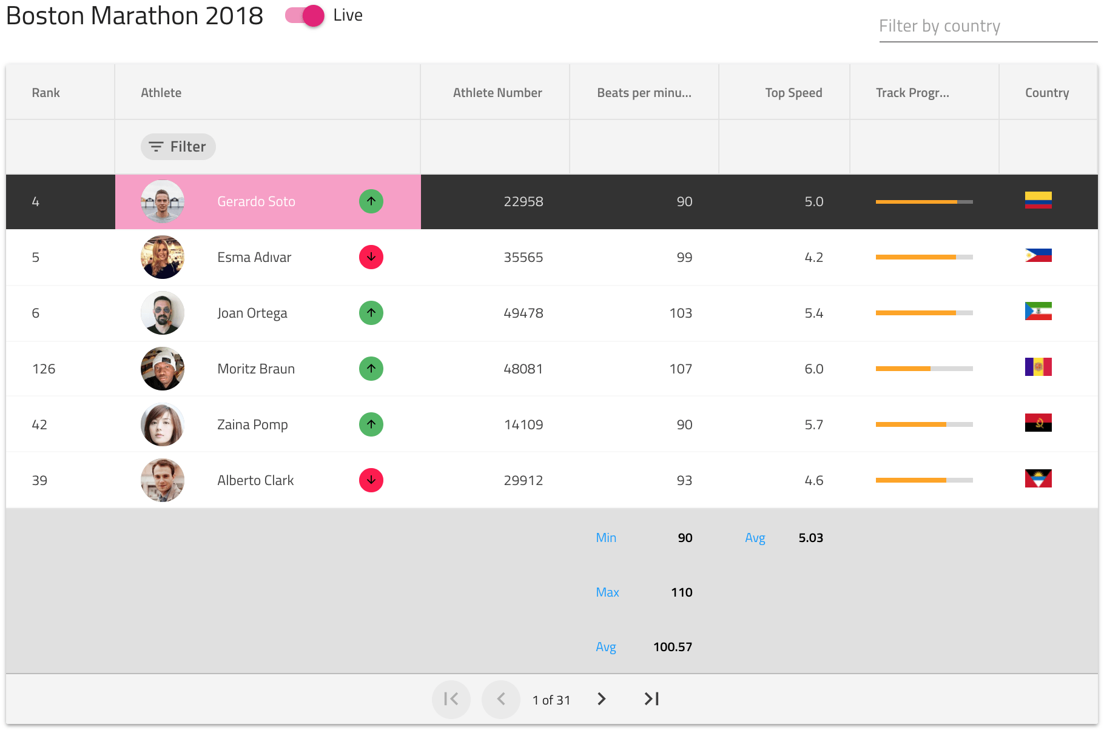Click the Athlete Number column header

point(497,93)
